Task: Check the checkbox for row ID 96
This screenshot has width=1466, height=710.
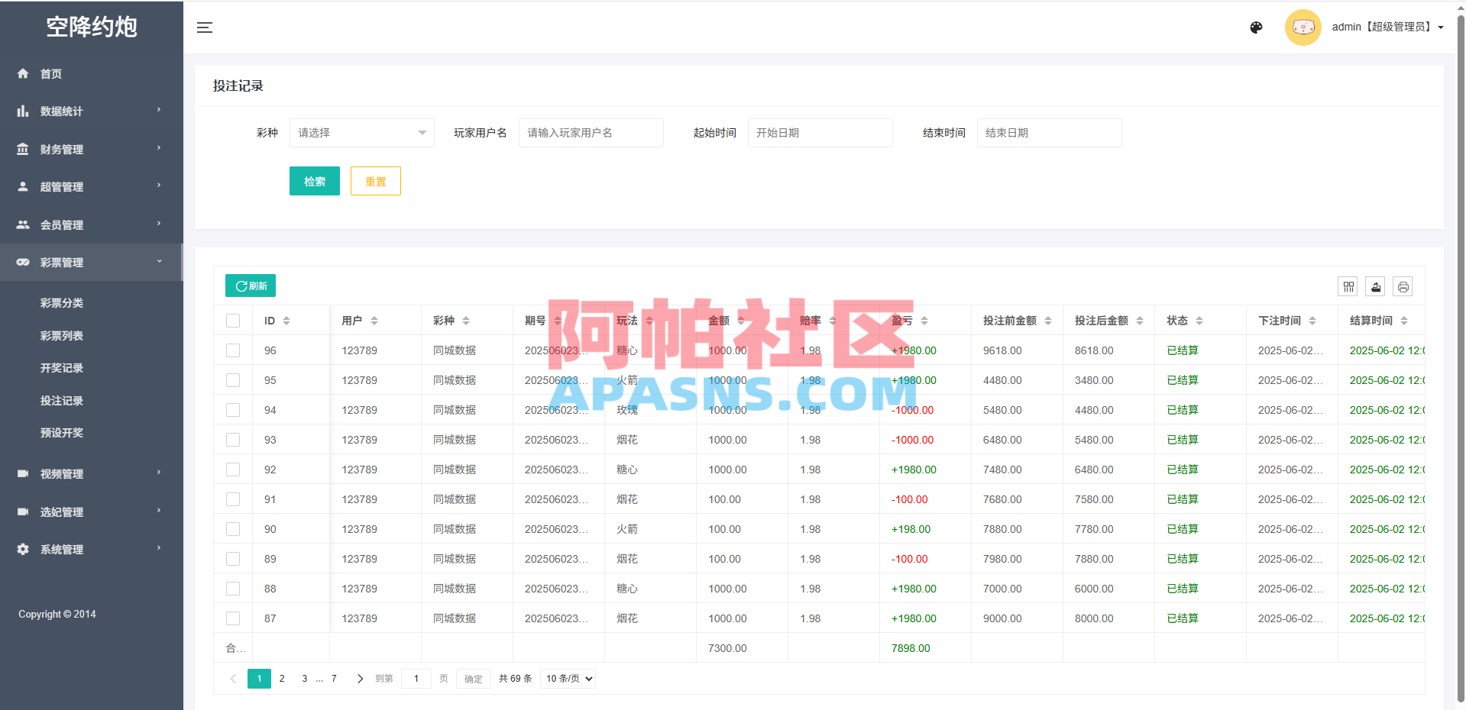Action: tap(233, 350)
